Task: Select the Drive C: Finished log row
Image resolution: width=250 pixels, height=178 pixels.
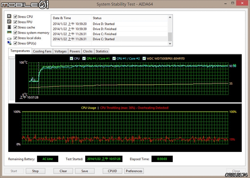Action: point(109,34)
